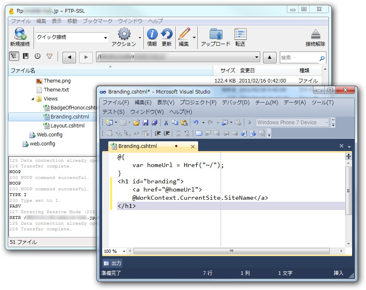Click the editor split handle above scrollbar
This screenshot has width=366, height=290.
pos(348,156)
